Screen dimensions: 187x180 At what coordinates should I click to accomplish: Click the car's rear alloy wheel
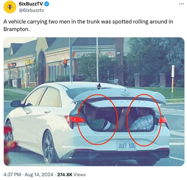pyautogui.click(x=49, y=147)
